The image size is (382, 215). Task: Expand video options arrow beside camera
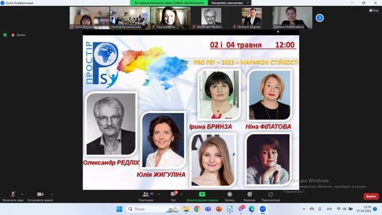pyautogui.click(x=52, y=194)
